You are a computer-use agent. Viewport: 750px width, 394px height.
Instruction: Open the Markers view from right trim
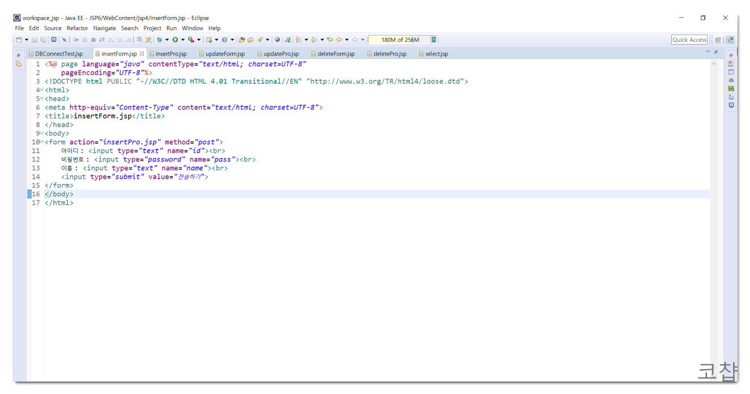click(x=731, y=63)
